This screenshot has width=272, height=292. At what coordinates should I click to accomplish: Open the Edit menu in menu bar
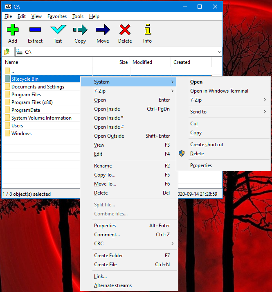pyautogui.click(x=22, y=16)
